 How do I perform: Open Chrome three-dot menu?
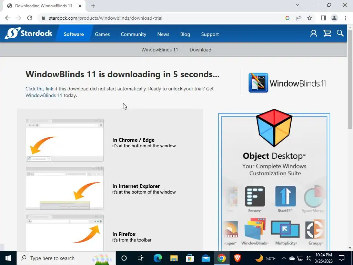(x=345, y=18)
